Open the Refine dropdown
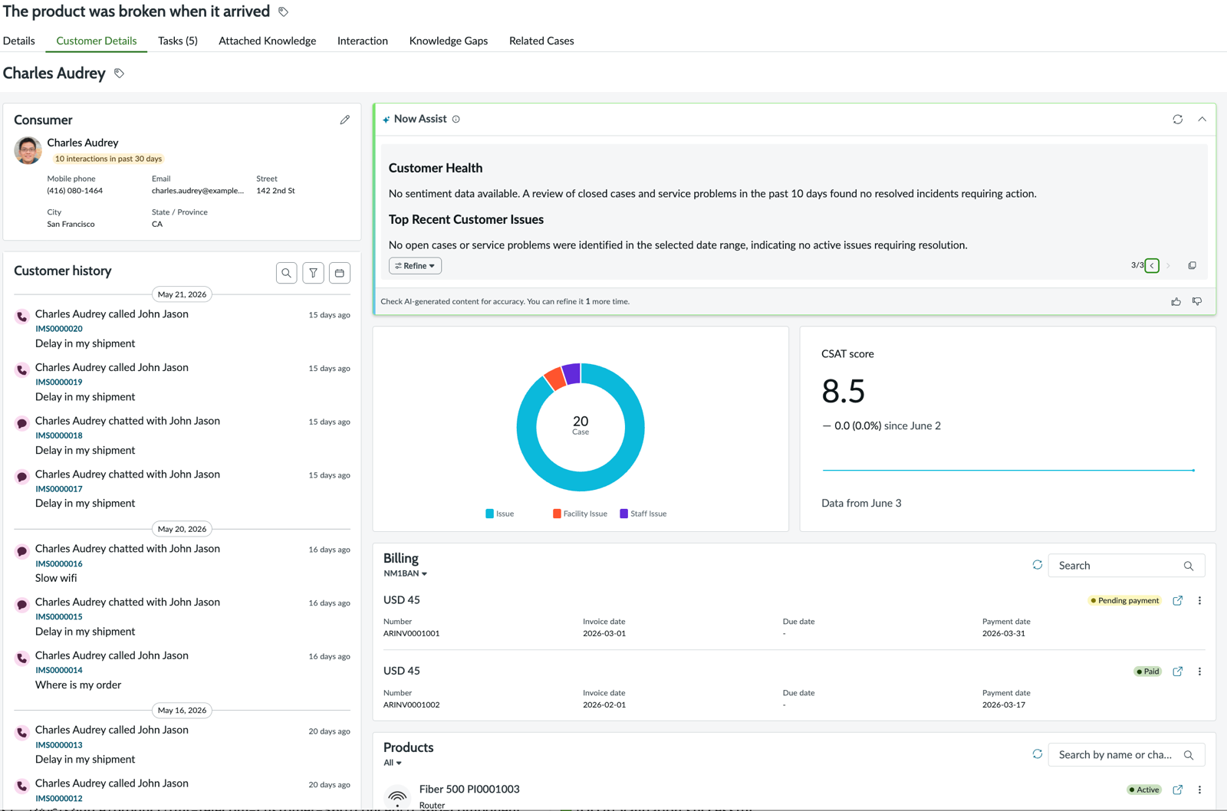 pyautogui.click(x=415, y=266)
